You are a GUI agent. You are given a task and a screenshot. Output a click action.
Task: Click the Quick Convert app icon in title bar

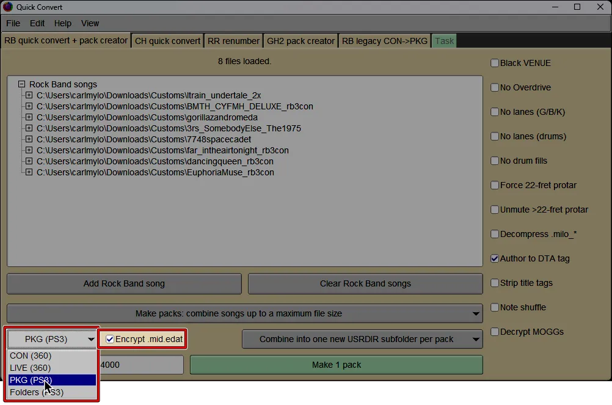point(8,7)
